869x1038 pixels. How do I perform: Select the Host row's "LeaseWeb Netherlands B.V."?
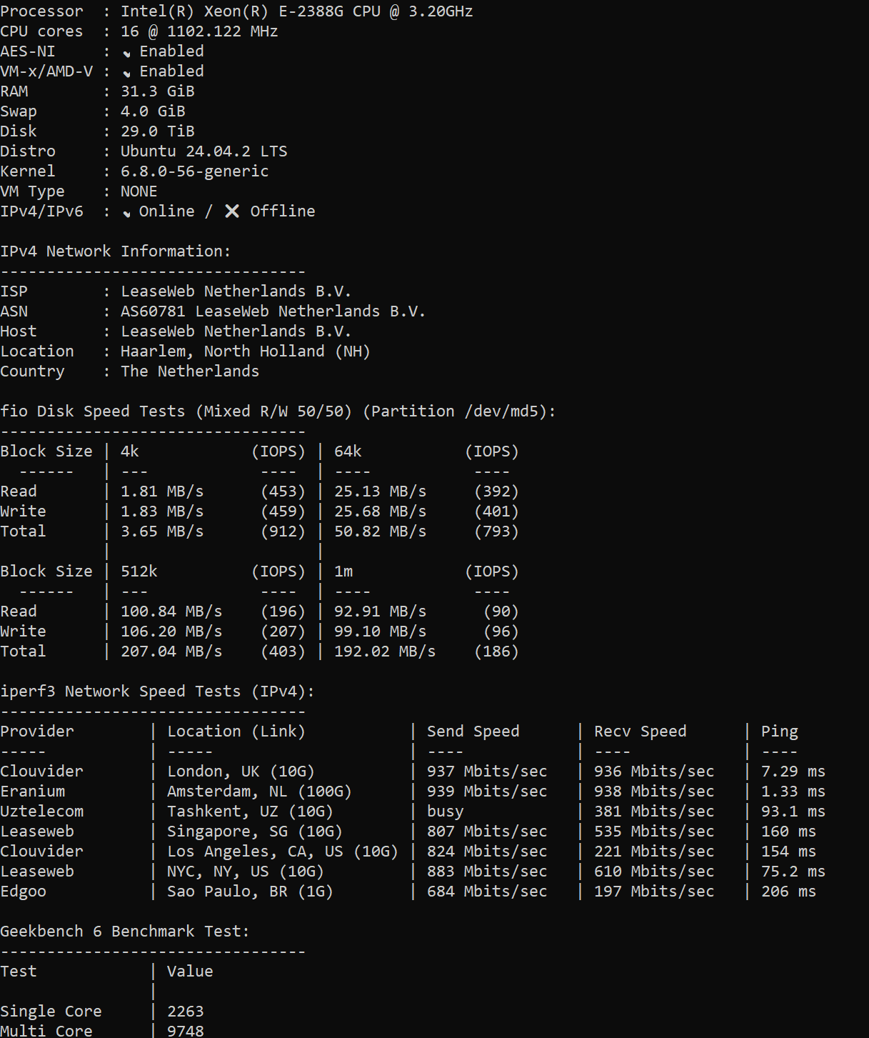(236, 331)
